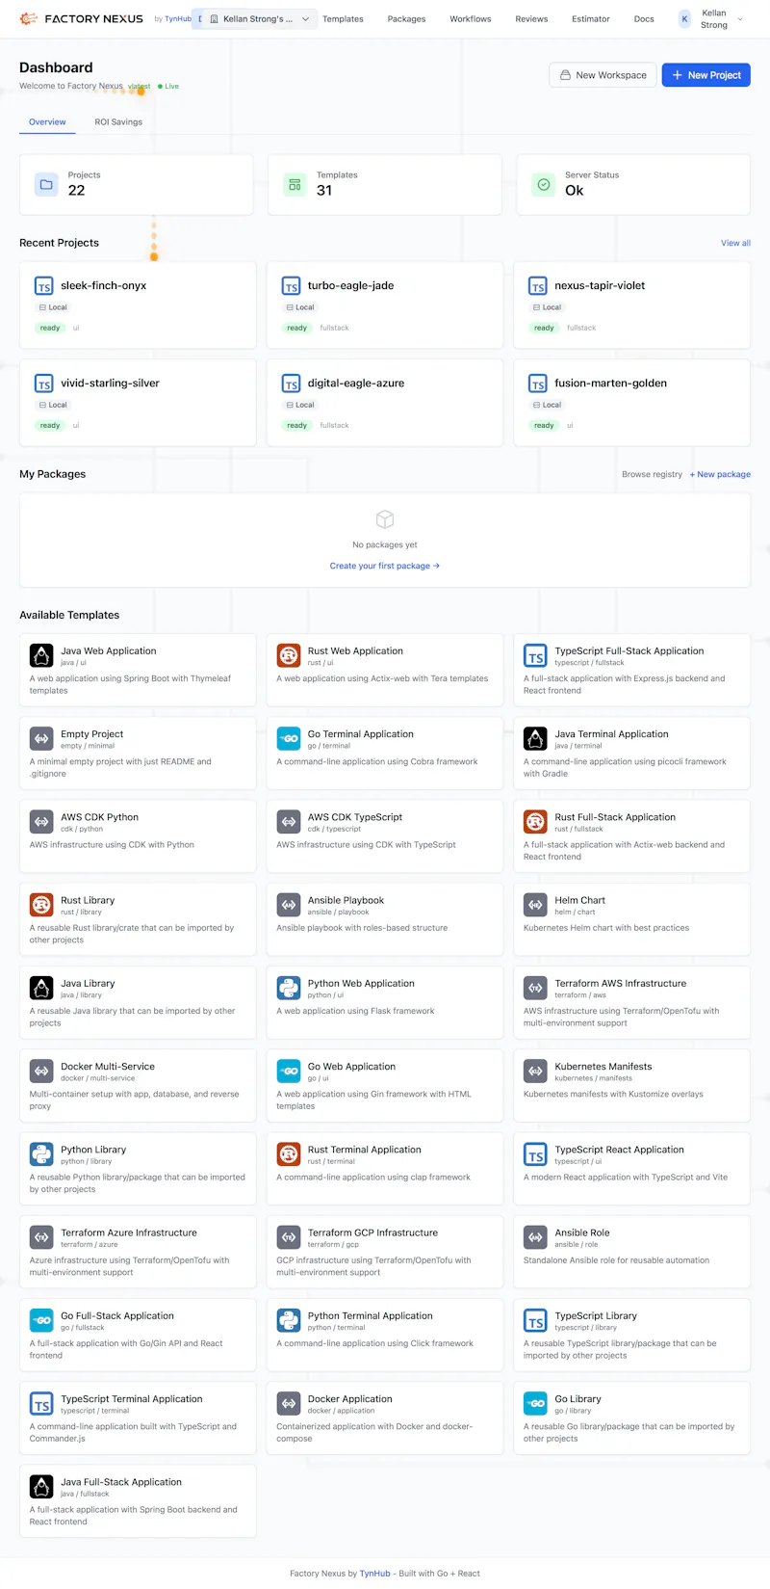Expand the Kellan Strong user menu chevron

(740, 19)
